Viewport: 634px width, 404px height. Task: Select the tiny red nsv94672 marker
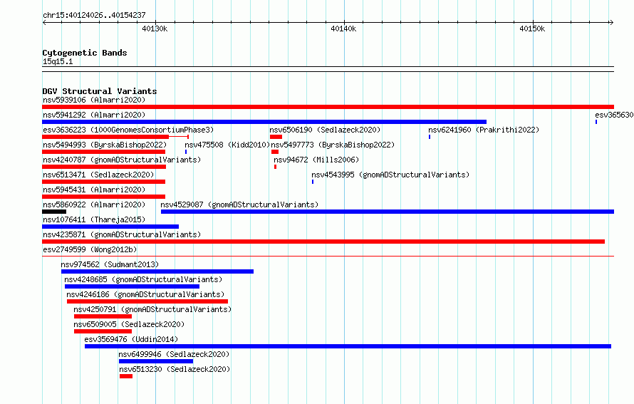tap(276, 167)
